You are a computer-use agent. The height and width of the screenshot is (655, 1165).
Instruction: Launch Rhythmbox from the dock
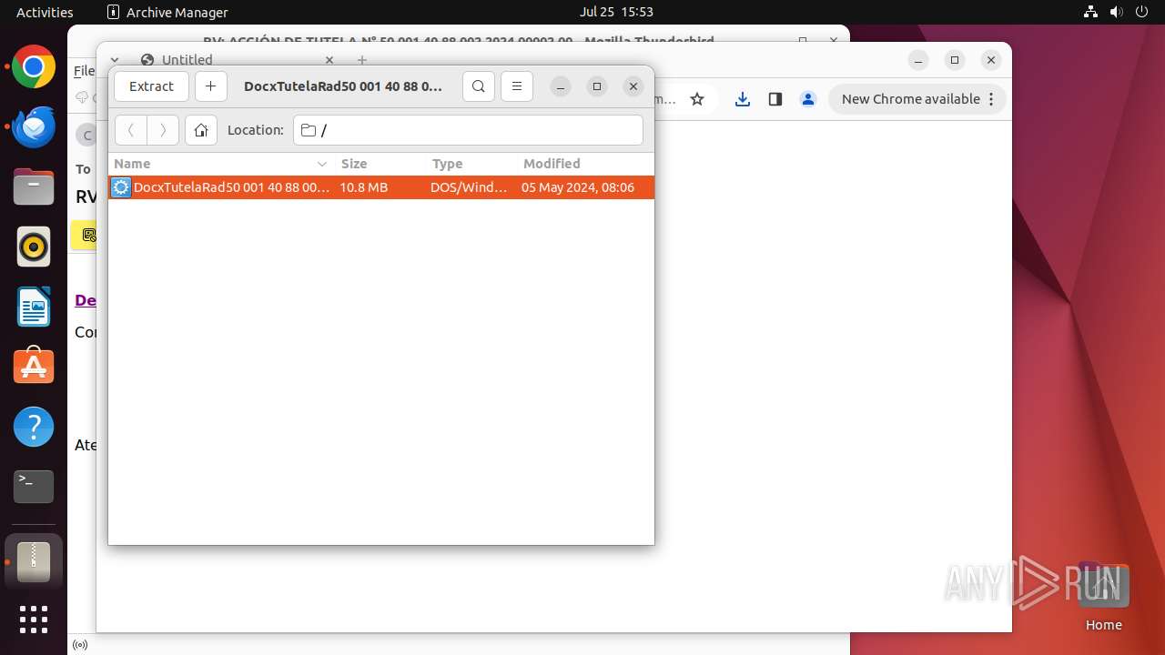coord(34,247)
